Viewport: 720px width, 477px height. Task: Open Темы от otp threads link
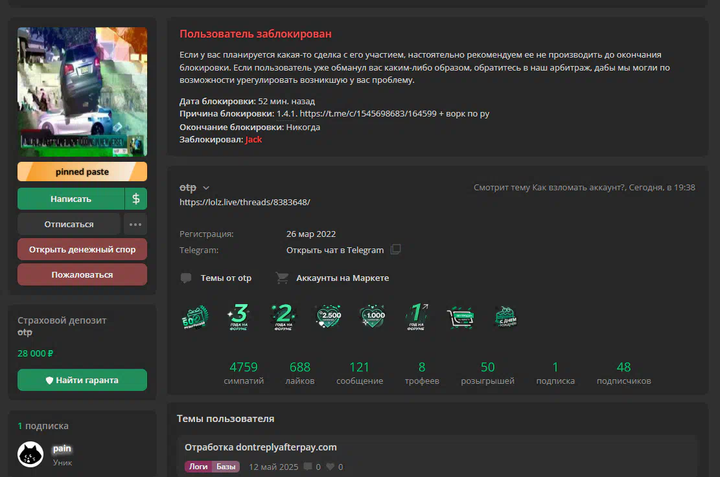(x=226, y=278)
